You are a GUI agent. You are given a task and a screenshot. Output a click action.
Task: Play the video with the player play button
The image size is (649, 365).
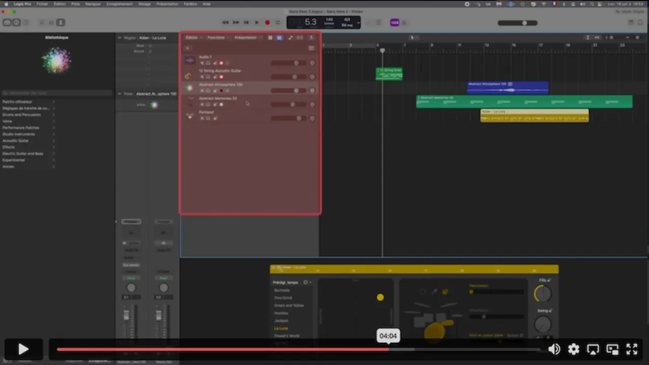tap(23, 349)
